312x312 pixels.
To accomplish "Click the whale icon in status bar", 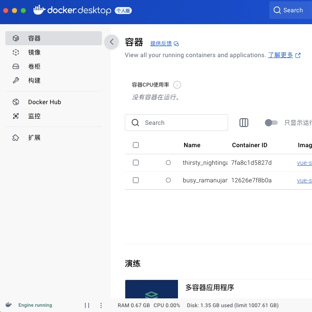I will tap(8, 305).
